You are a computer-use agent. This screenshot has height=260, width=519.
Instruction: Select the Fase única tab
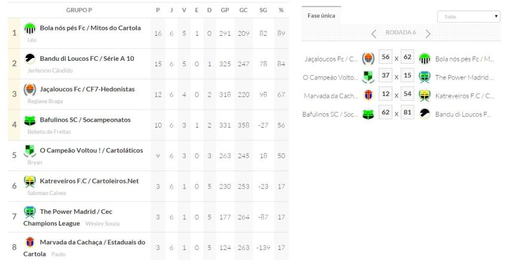[321, 16]
